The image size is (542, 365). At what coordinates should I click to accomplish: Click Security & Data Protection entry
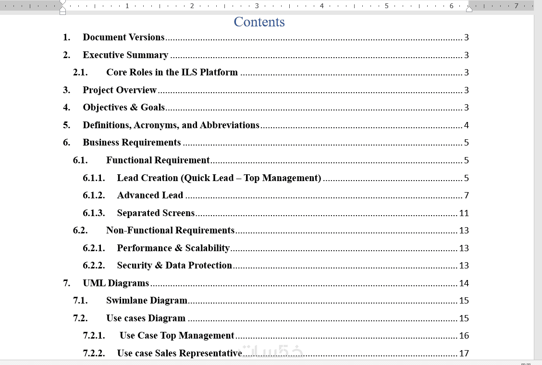(275, 266)
